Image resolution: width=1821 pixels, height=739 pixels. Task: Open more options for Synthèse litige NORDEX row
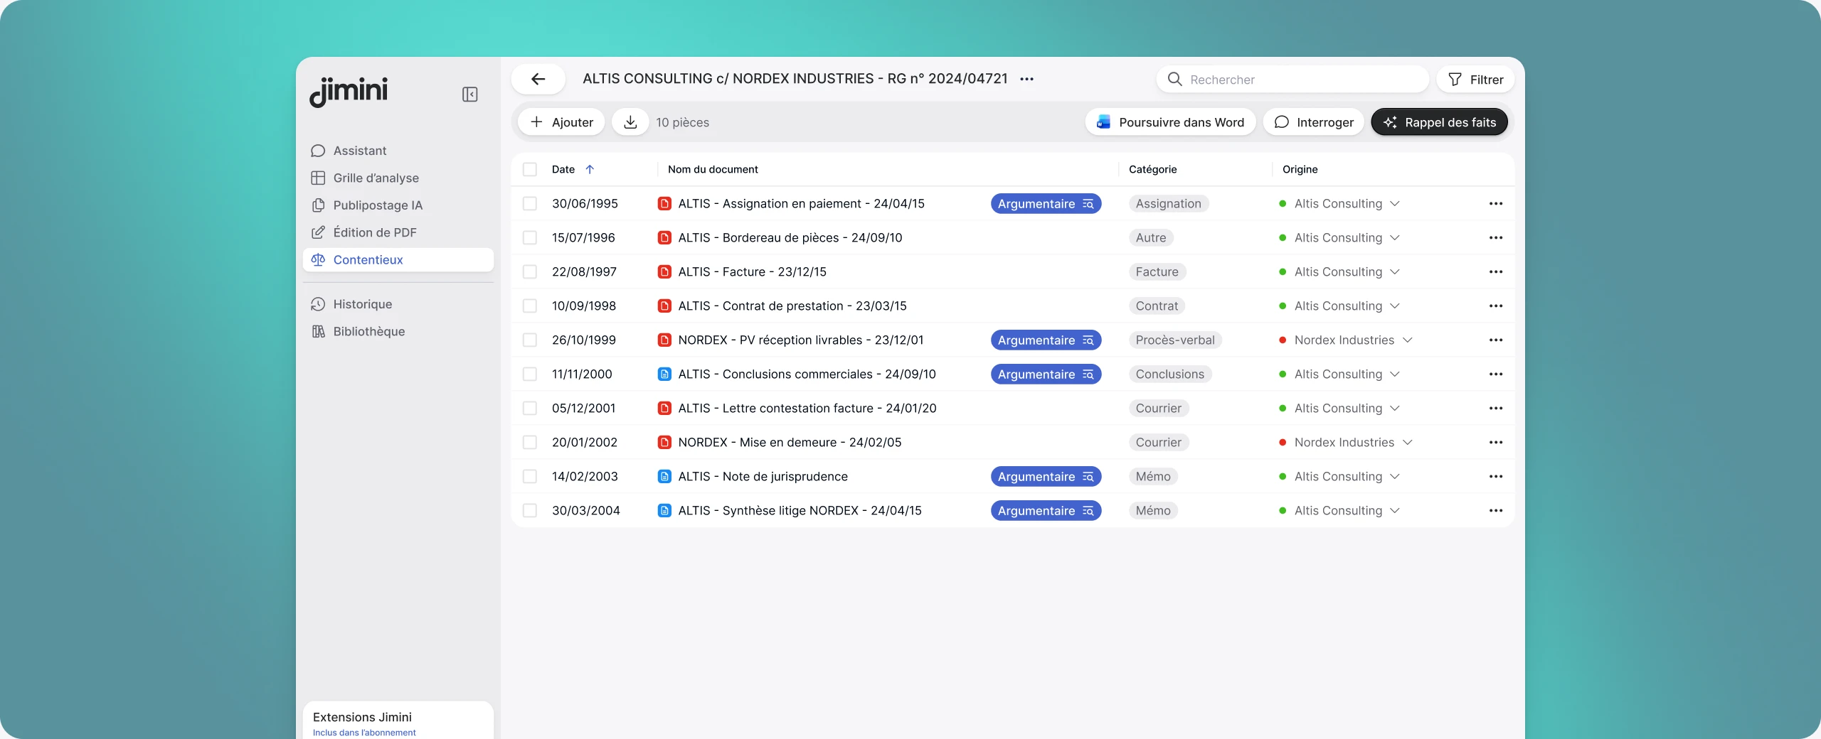1496,511
